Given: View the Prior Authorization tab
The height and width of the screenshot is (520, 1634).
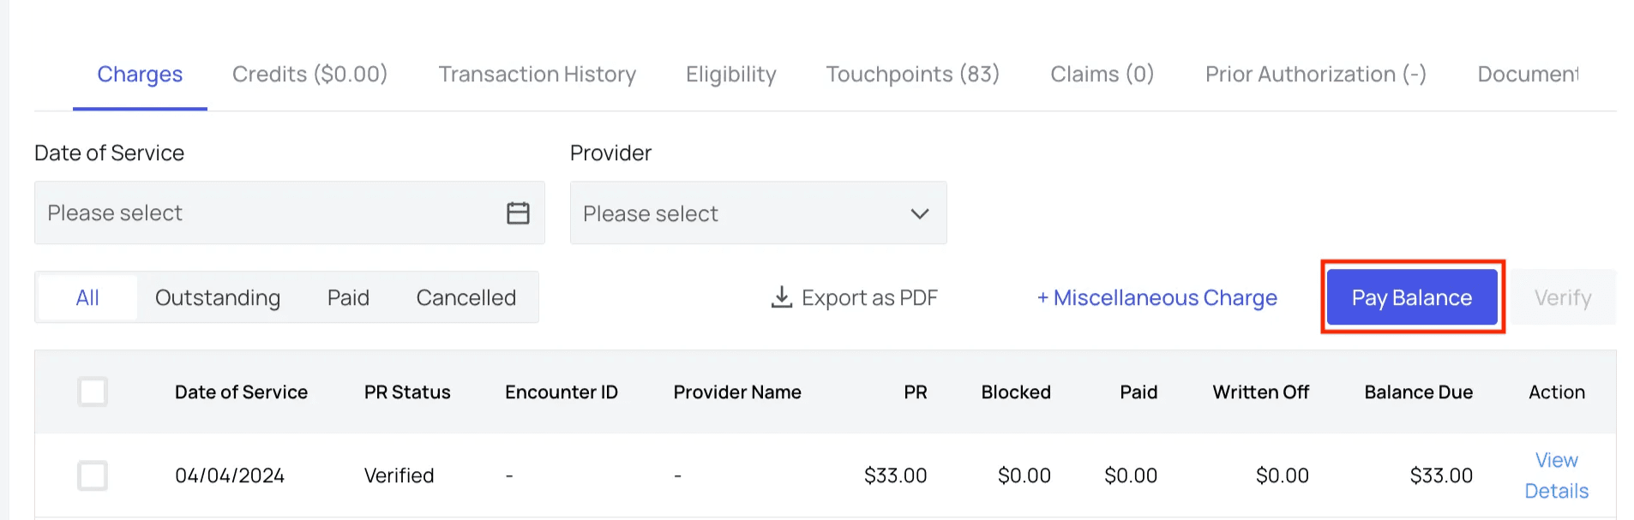Looking at the screenshot, I should [x=1315, y=75].
